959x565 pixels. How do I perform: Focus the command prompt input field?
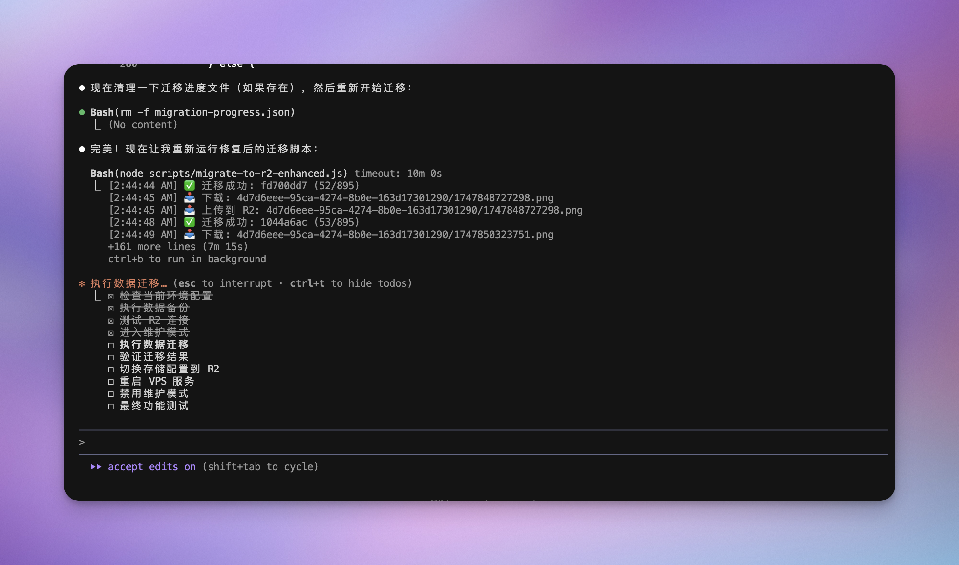484,442
